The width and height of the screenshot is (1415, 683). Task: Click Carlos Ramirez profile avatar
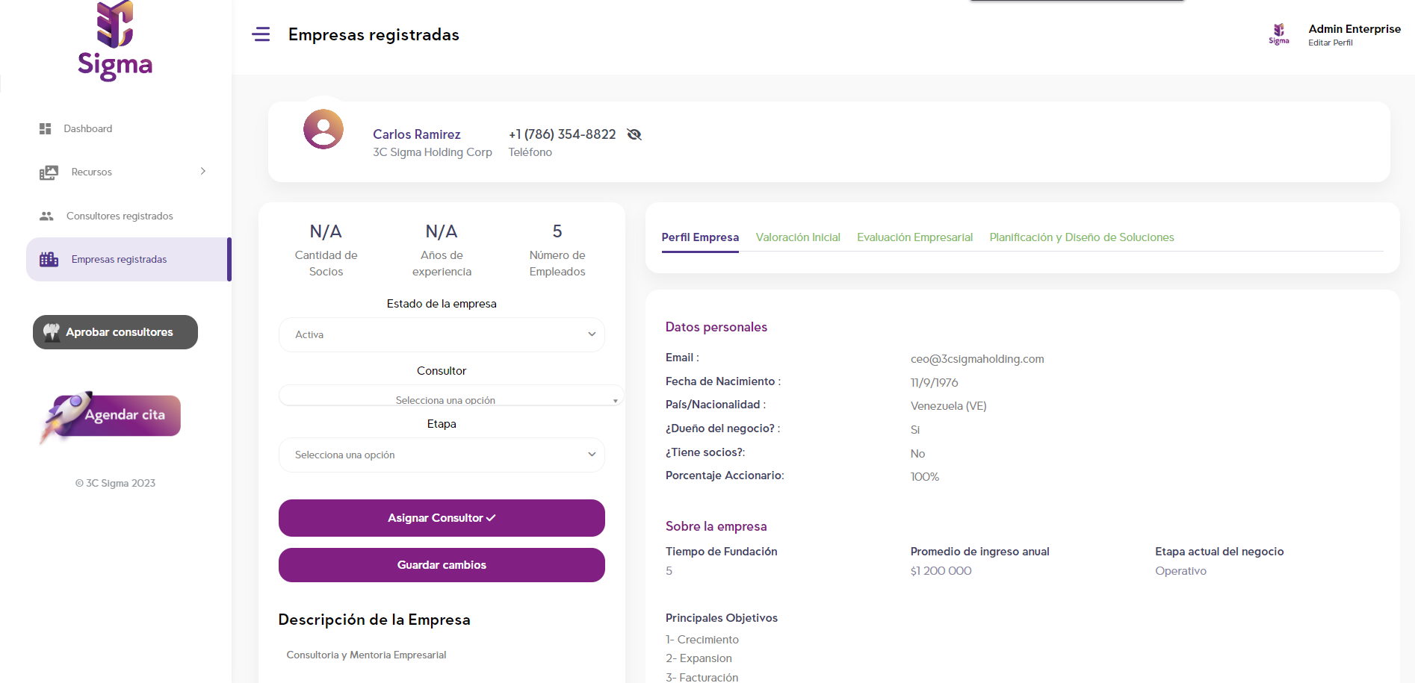[323, 129]
